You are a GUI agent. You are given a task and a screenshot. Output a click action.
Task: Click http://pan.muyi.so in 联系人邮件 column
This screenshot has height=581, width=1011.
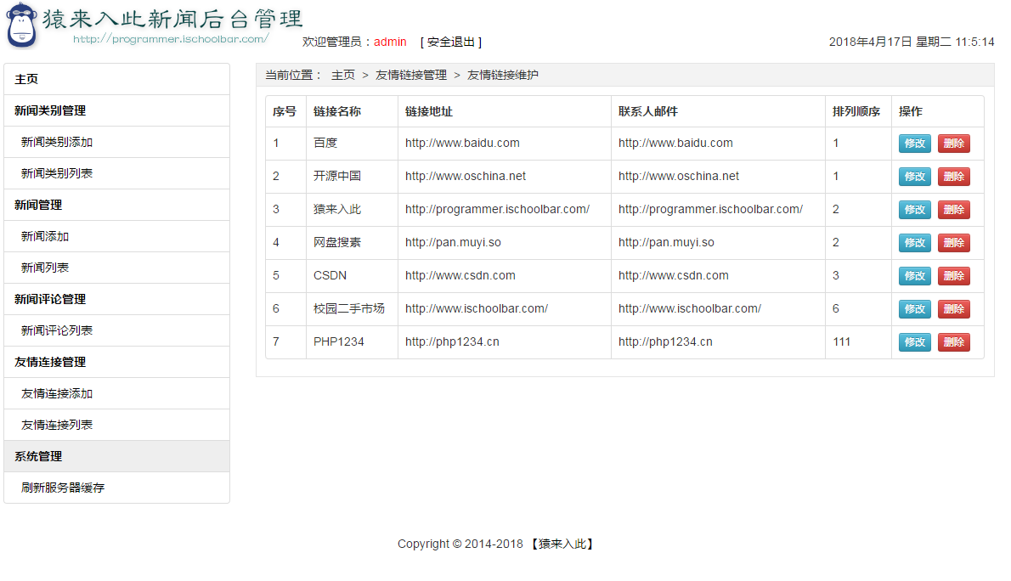666,242
